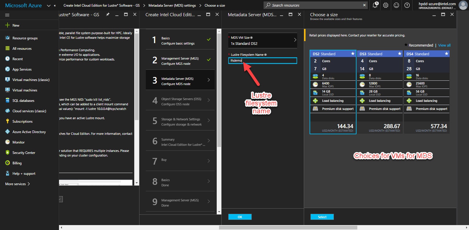
Task: Open App Services globe icon
Action: point(8,69)
